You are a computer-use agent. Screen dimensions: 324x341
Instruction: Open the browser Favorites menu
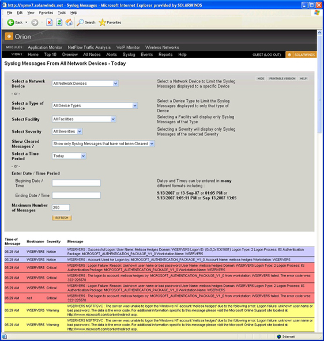point(46,13)
